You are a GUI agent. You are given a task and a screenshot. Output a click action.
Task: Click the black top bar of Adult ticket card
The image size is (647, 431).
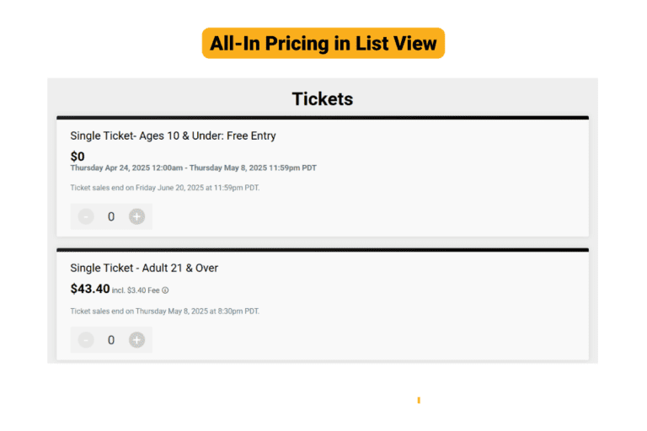coord(323,250)
